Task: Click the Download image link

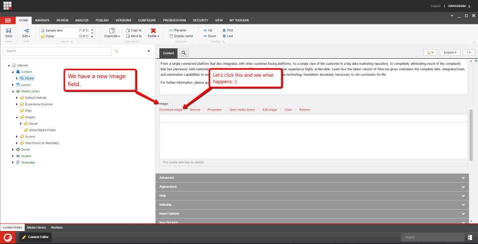Action: [x=171, y=110]
